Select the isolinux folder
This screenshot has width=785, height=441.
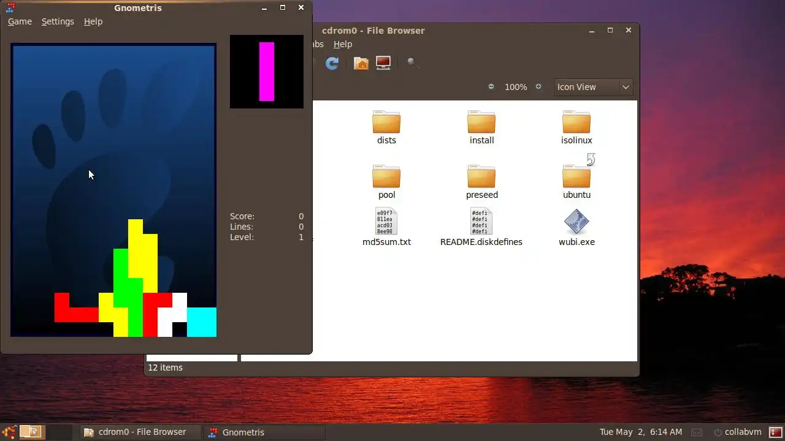[x=576, y=127]
